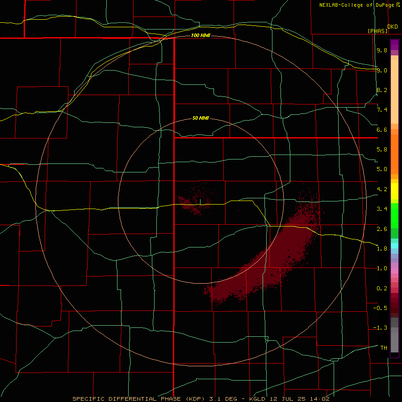Pick the pink segment of the color bar
Image resolution: width=402 pixels, height=402 pixels.
pyautogui.click(x=394, y=271)
